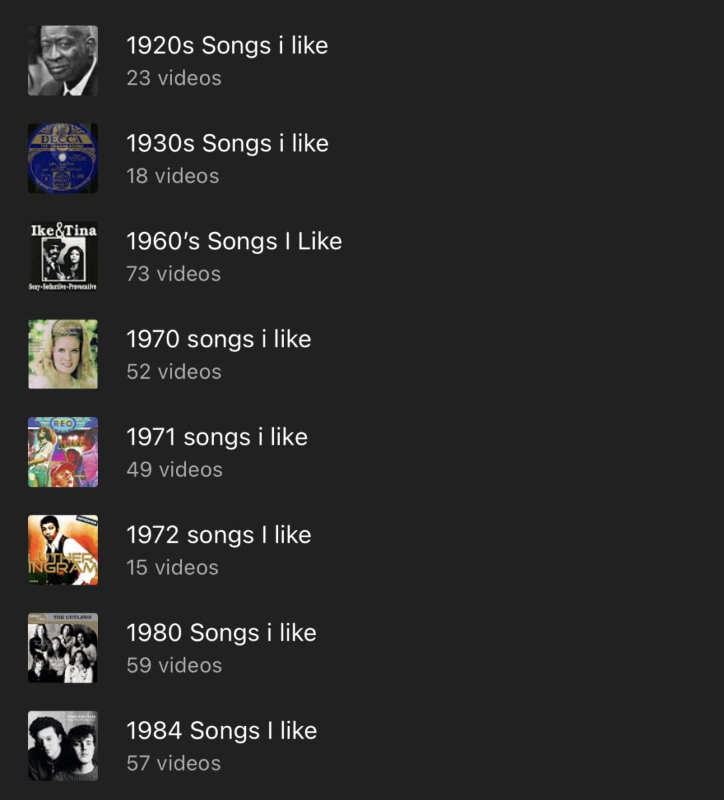Viewport: 724px width, 800px height.
Task: Select the "1930s Songs i like" title
Action: click(x=227, y=143)
